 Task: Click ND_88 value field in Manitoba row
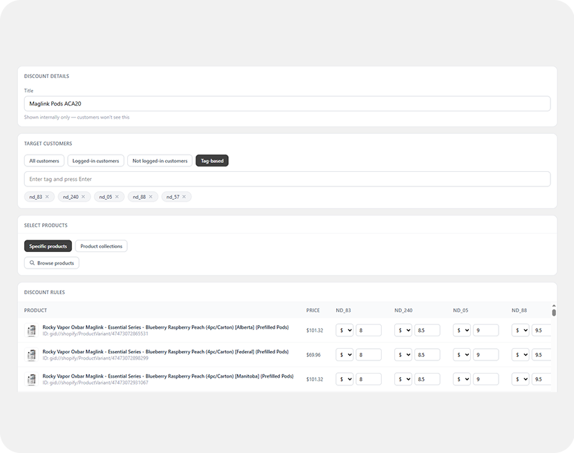(541, 379)
